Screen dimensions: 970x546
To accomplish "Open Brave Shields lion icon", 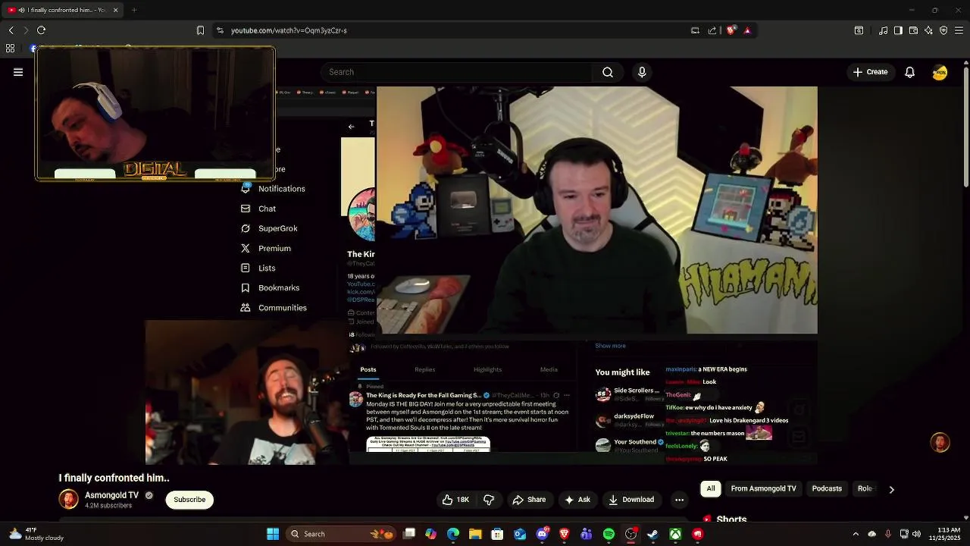I will click(731, 30).
